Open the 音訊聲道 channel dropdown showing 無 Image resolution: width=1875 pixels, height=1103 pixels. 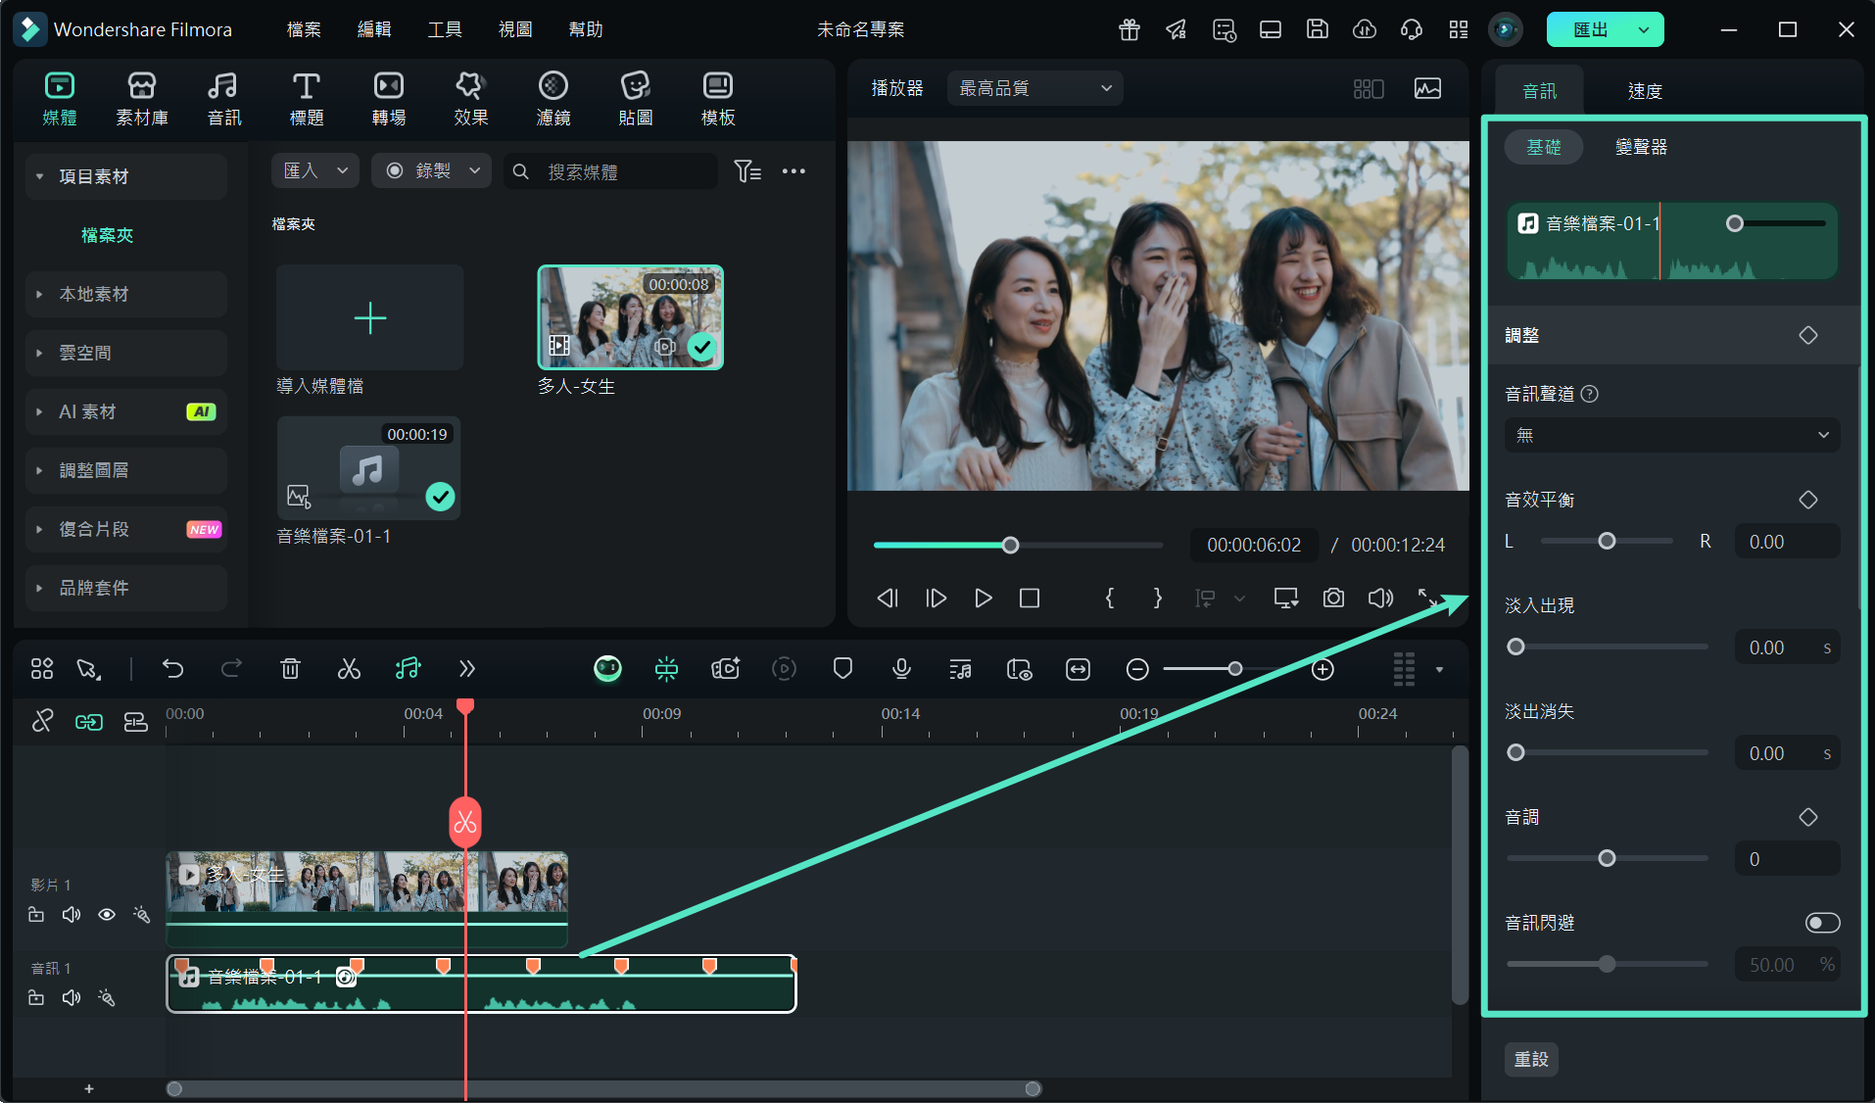[x=1672, y=435]
